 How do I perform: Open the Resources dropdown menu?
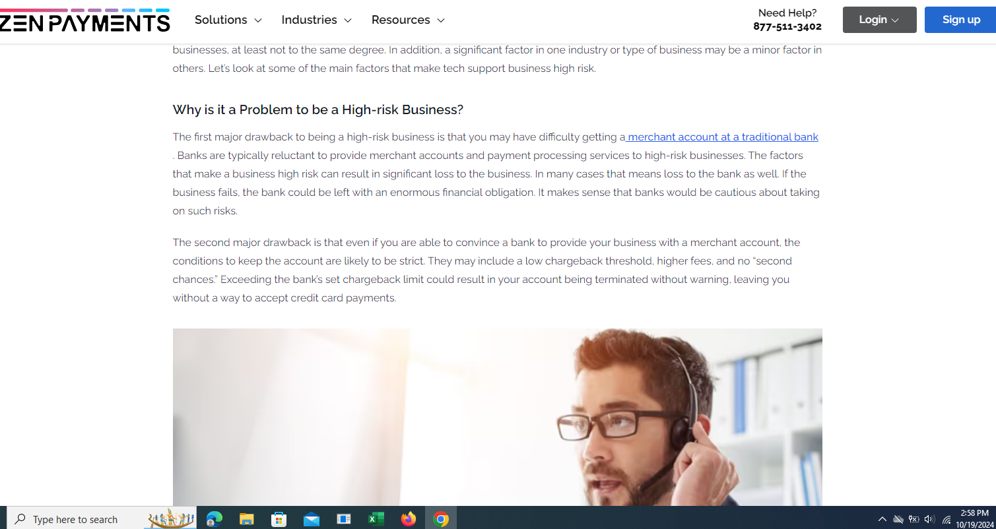[408, 20]
